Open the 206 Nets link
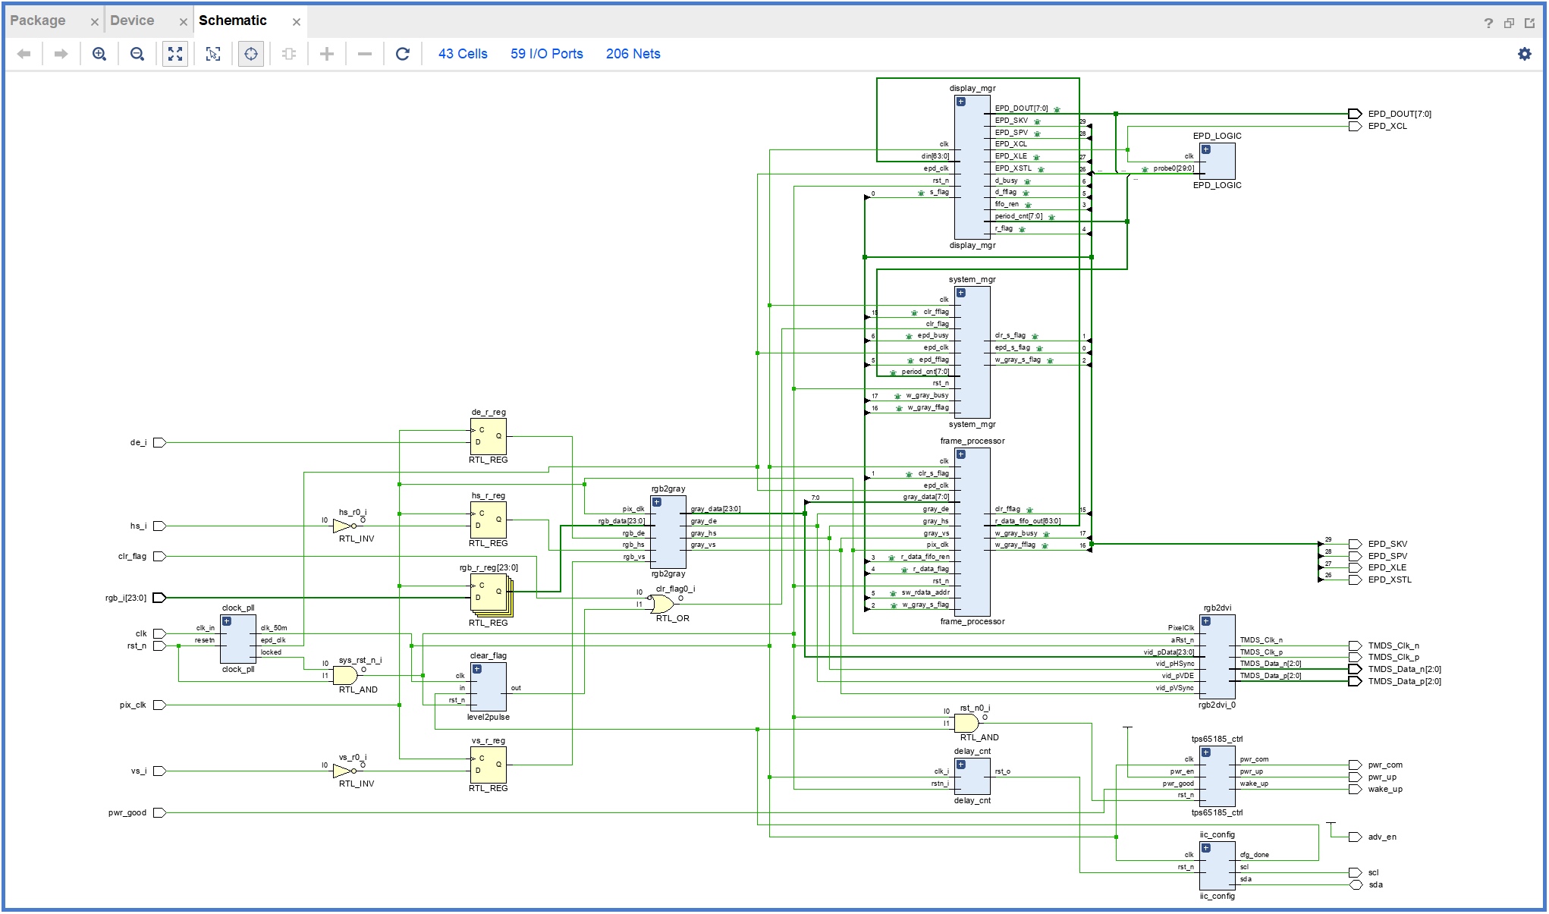Viewport: 1549px width, 914px height. tap(633, 54)
